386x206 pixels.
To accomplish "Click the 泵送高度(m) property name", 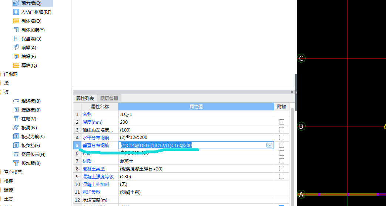I will [x=95, y=200].
